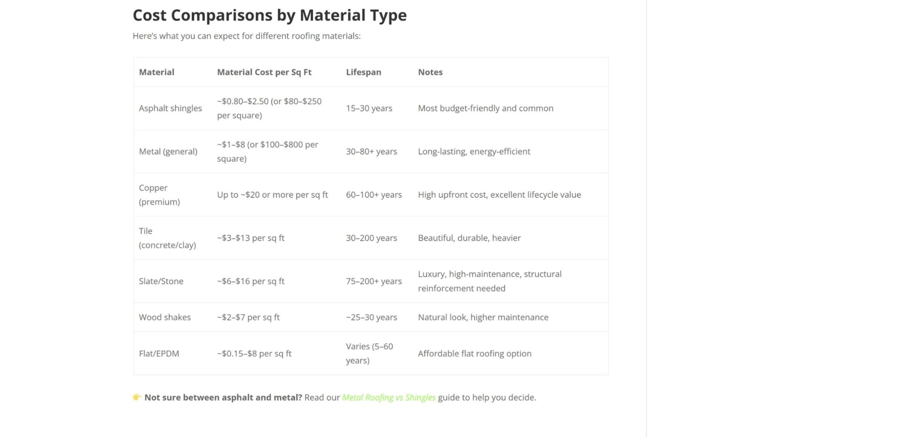
Task: Click the Wood shakes row label
Action: (165, 317)
